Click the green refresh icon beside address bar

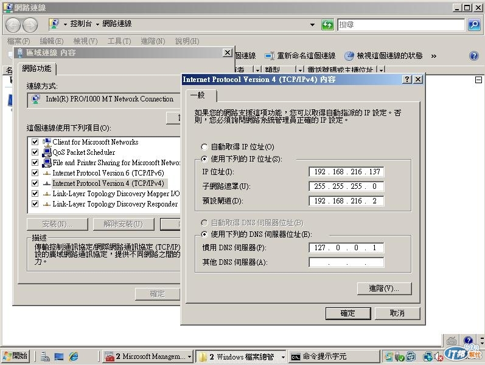point(327,24)
